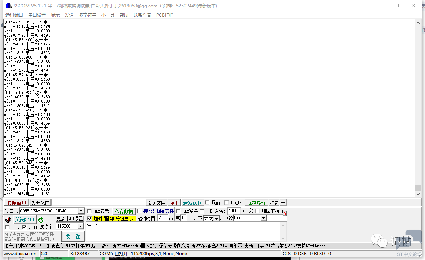Click the send box scroll-up arrow
Image resolution: width=425 pixels, height=260 pixels.
click(283, 226)
